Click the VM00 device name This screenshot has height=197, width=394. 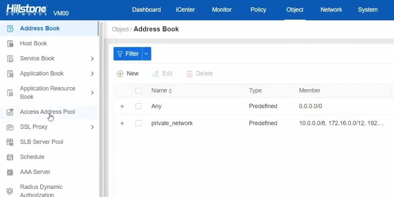[x=61, y=13]
